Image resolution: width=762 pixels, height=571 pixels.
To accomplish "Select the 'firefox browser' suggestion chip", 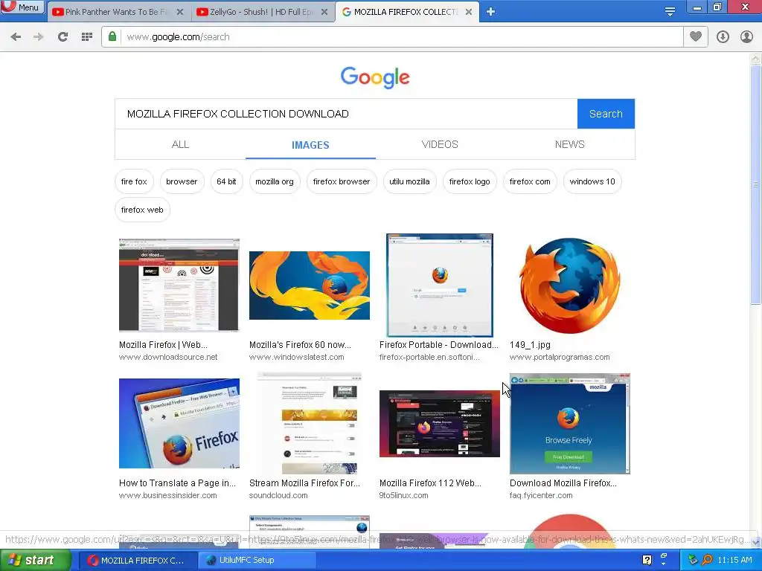I will [x=342, y=181].
